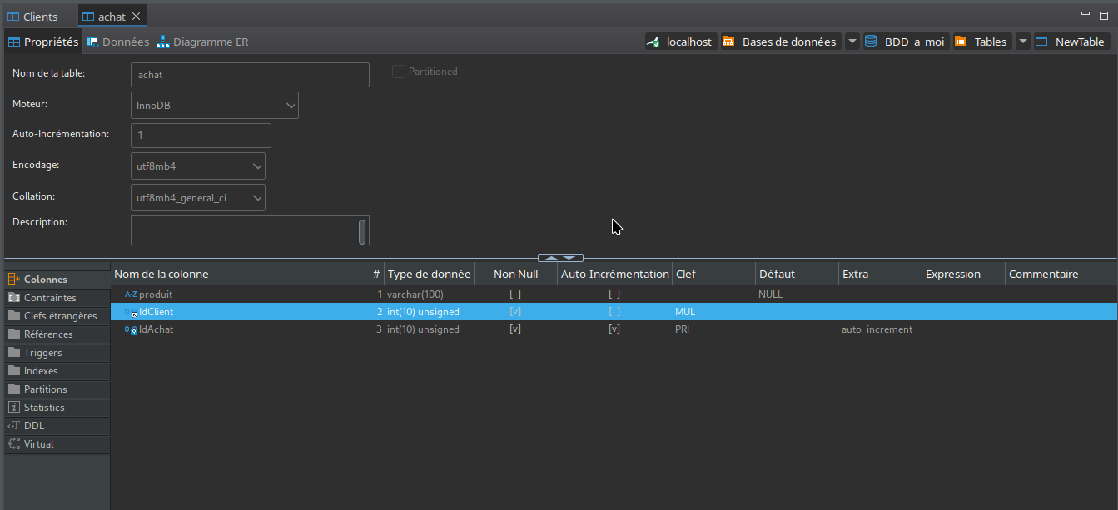1118x510 pixels.
Task: Toggle Auto-Incrémentation for IdAchat column
Action: (x=614, y=329)
